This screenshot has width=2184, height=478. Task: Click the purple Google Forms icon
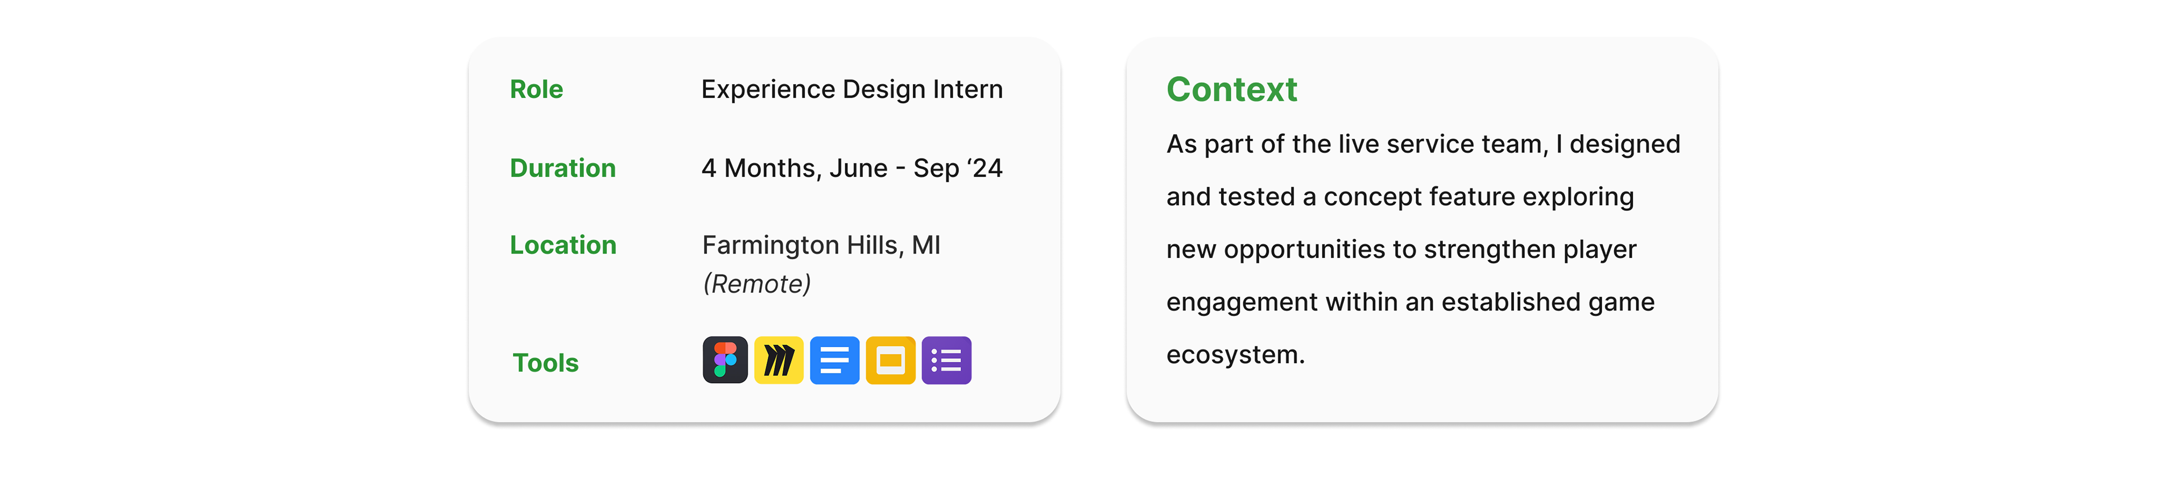[946, 360]
